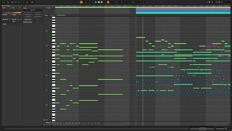Viewport: 232px width, 131px height.
Task: Click the Capture MIDI circle icon
Action: coord(115,2)
